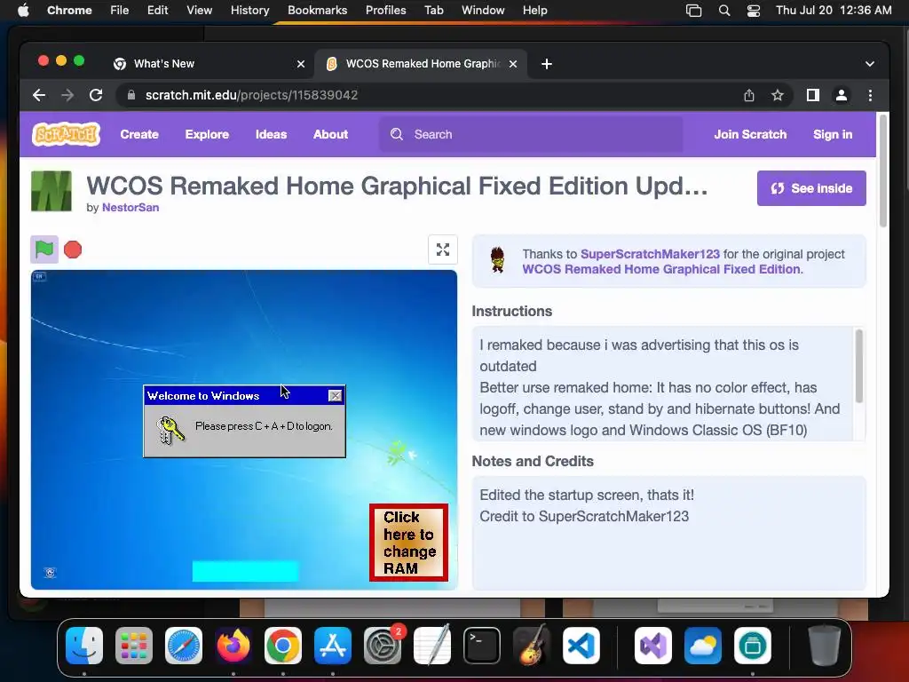Open Chrome three-dot menu
Screen dimensions: 909x682
(x=870, y=95)
